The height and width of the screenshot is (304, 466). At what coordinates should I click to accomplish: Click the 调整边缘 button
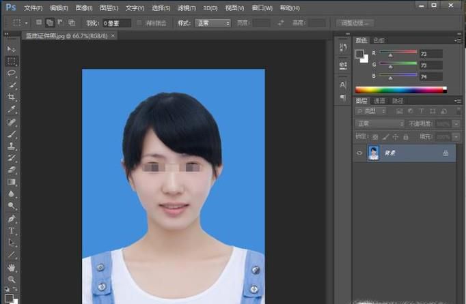(354, 22)
